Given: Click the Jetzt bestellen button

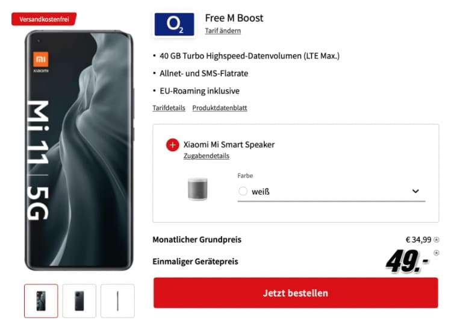Looking at the screenshot, I should (x=296, y=292).
